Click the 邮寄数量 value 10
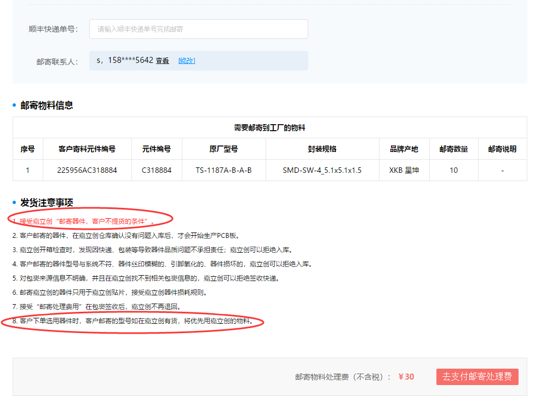Image resolution: width=541 pixels, height=396 pixels. [x=453, y=170]
